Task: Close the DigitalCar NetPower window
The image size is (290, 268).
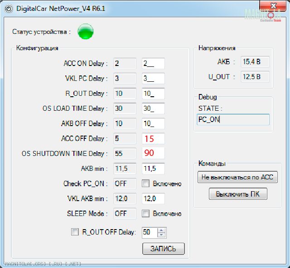Action: (x=273, y=5)
